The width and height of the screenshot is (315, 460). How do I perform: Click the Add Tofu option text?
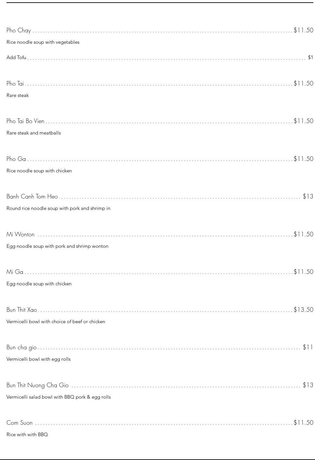[16, 57]
